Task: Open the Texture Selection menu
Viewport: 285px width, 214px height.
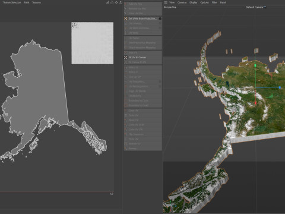Action: click(x=12, y=2)
